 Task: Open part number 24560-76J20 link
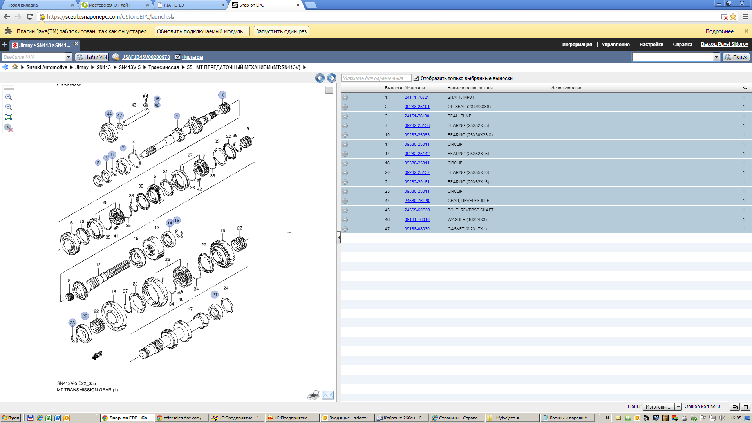tap(417, 201)
